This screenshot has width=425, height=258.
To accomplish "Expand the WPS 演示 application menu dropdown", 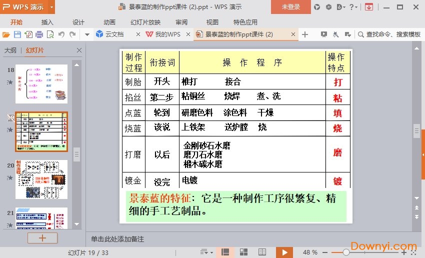I will coord(52,7).
